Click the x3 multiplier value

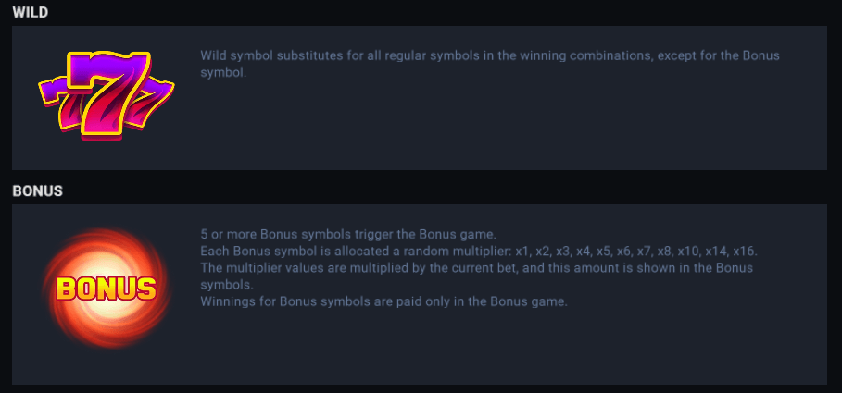click(564, 252)
